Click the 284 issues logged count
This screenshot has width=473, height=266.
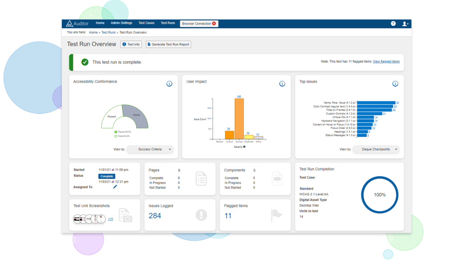click(155, 216)
